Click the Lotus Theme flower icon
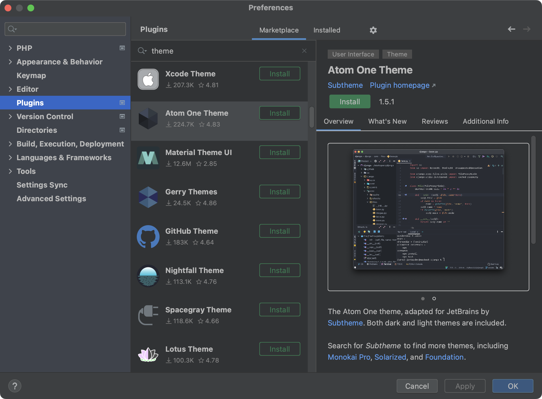The height and width of the screenshot is (399, 542). coord(148,354)
